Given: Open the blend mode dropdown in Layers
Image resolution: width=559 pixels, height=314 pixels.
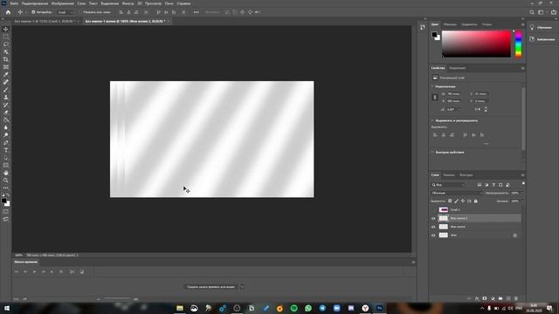Looking at the screenshot, I should click(457, 193).
